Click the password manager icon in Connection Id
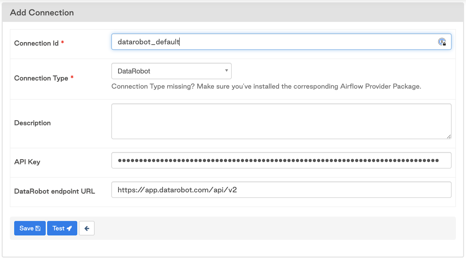The height and width of the screenshot is (259, 466). point(442,42)
